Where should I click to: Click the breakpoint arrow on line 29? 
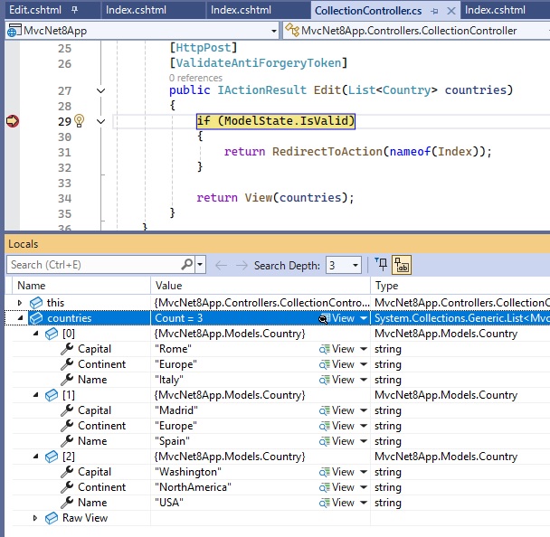pyautogui.click(x=13, y=121)
